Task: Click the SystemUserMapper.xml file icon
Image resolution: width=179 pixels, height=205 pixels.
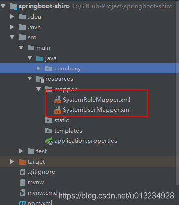Action: pyautogui.click(x=58, y=110)
